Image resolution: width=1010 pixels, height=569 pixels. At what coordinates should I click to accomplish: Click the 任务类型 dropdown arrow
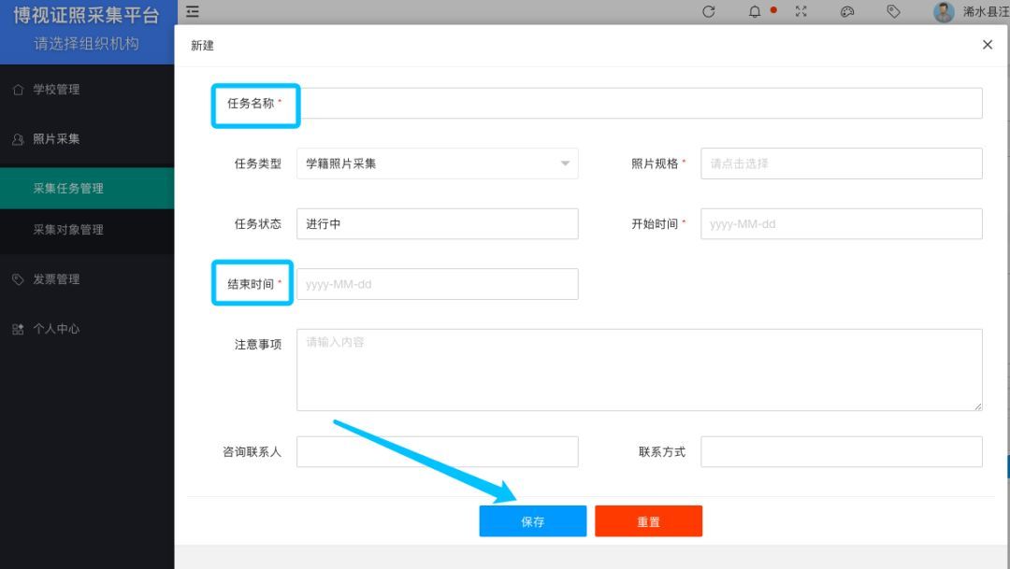point(565,164)
